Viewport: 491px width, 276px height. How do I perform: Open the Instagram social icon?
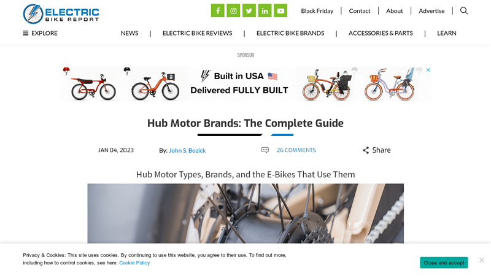pos(233,10)
